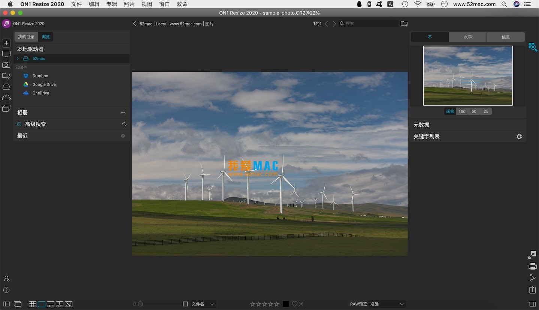Click the camera import icon in left sidebar
Image resolution: width=539 pixels, height=310 pixels.
(x=6, y=65)
